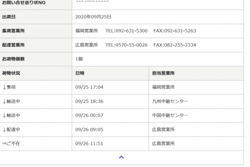Image resolution: width=250 pixels, height=167 pixels.
Task: Select the 配達営業所 row label
Action: [x=13, y=45]
